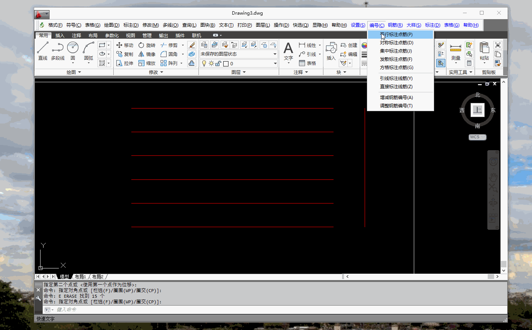Open the 未保存的图层状态 layer state dropdown

coord(239,54)
